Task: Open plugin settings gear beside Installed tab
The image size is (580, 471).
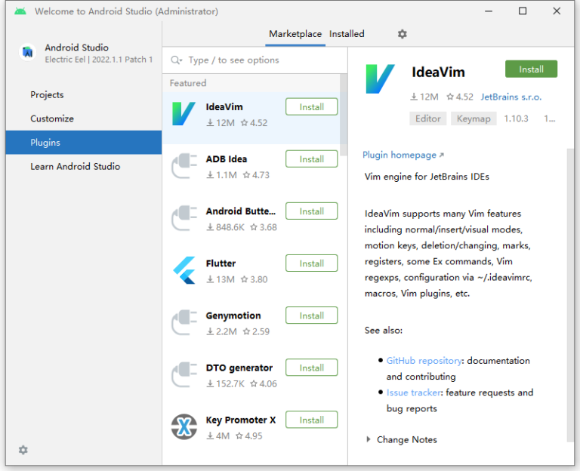Action: click(x=402, y=34)
